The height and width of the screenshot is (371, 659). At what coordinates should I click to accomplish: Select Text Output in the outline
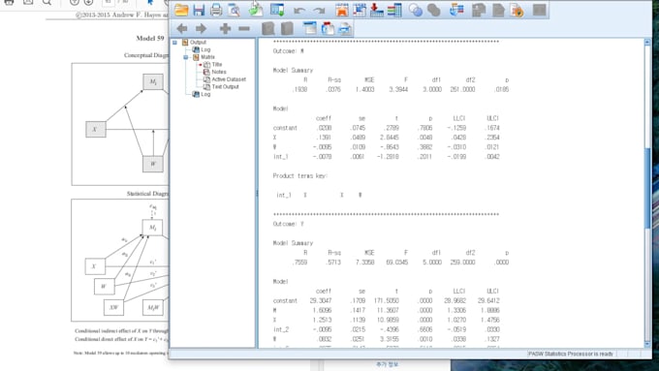[x=225, y=87]
